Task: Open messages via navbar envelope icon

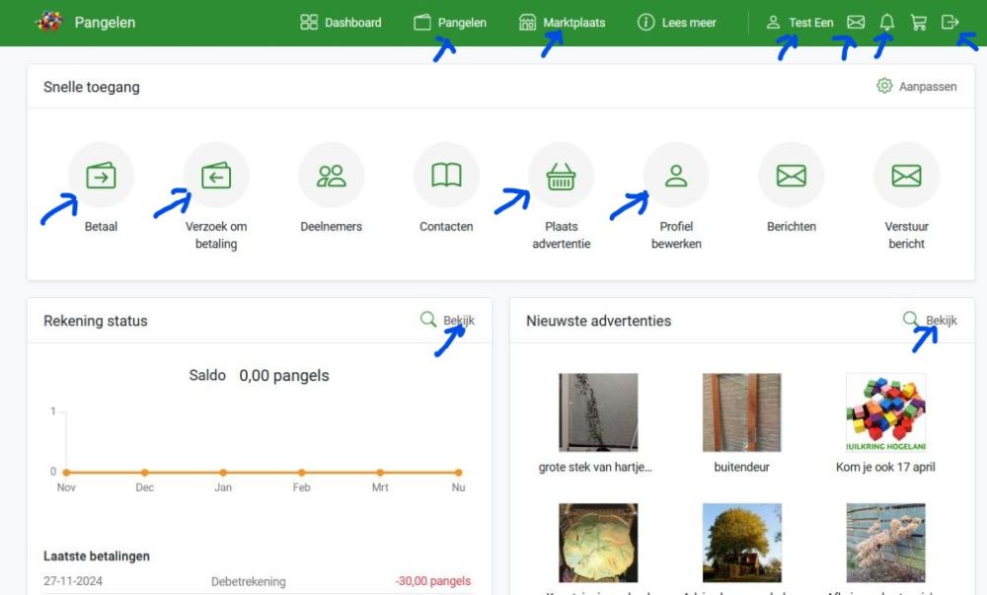Action: (x=856, y=23)
